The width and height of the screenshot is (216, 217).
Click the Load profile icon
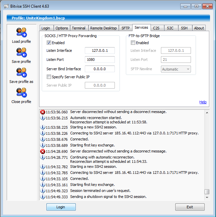click(21, 32)
